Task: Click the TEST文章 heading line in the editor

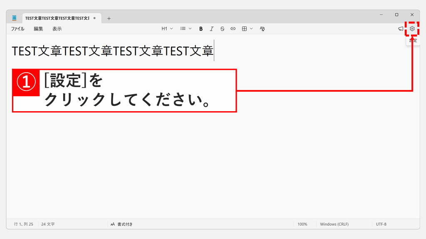Action: [113, 51]
